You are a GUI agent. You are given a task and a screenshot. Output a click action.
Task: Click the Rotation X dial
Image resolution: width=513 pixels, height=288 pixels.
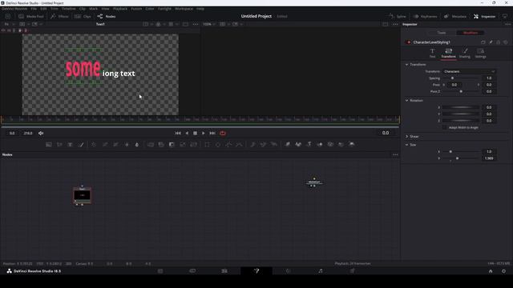tap(461, 107)
